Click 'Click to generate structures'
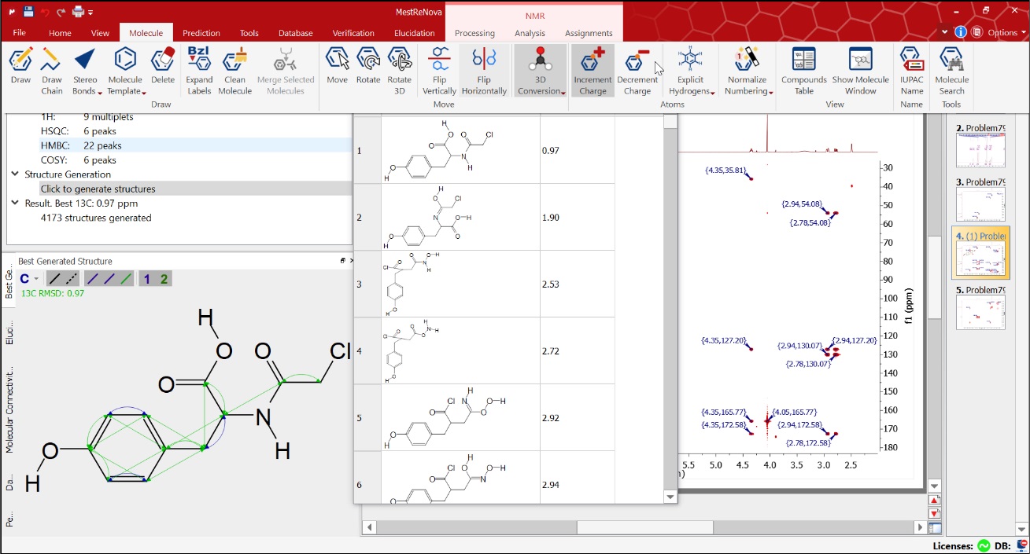 click(98, 189)
